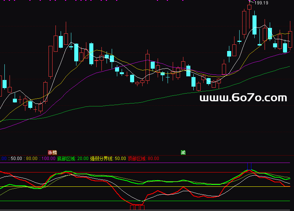The height and width of the screenshot is (211, 294).
Task: Click the tall red candle just before the peak
Action: point(244,22)
